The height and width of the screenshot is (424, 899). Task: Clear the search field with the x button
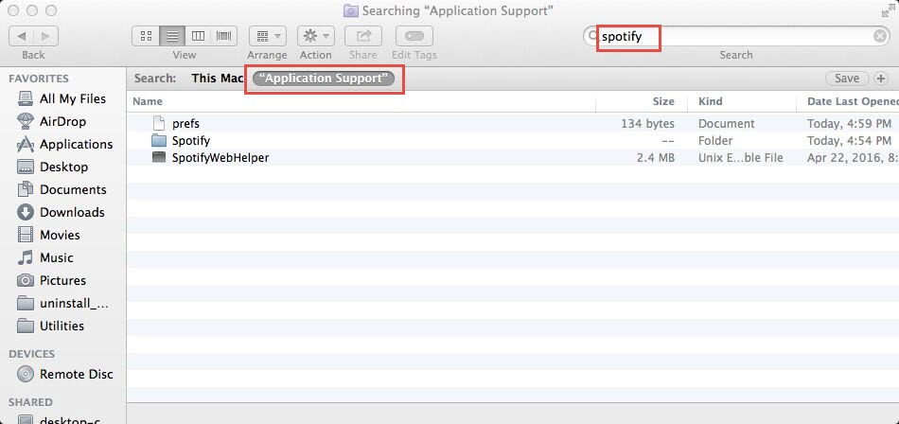[879, 37]
